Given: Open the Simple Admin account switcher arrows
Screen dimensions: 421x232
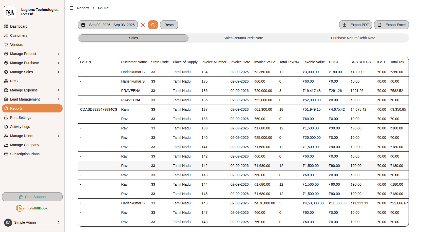Looking at the screenshot, I should point(59,223).
